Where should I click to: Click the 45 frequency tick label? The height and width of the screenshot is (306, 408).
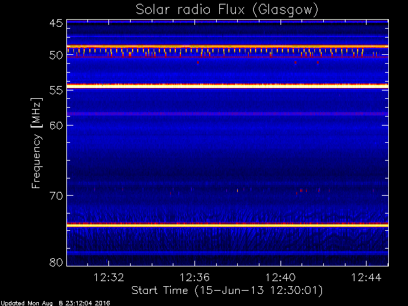pyautogui.click(x=56, y=23)
